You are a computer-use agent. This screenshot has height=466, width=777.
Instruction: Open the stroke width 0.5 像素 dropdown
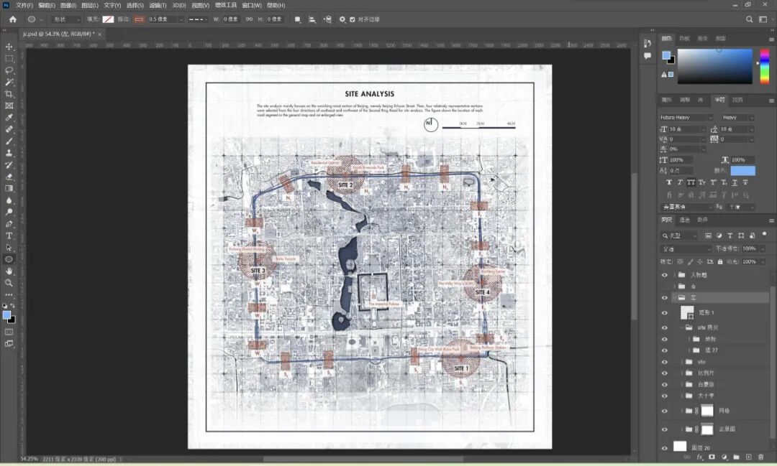pyautogui.click(x=181, y=19)
